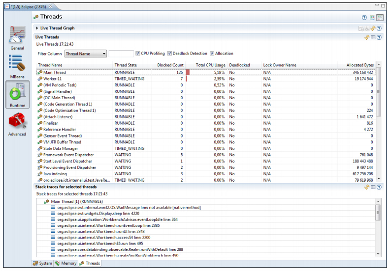Open the General tab group icon
The height and width of the screenshot is (272, 392).
click(x=17, y=37)
